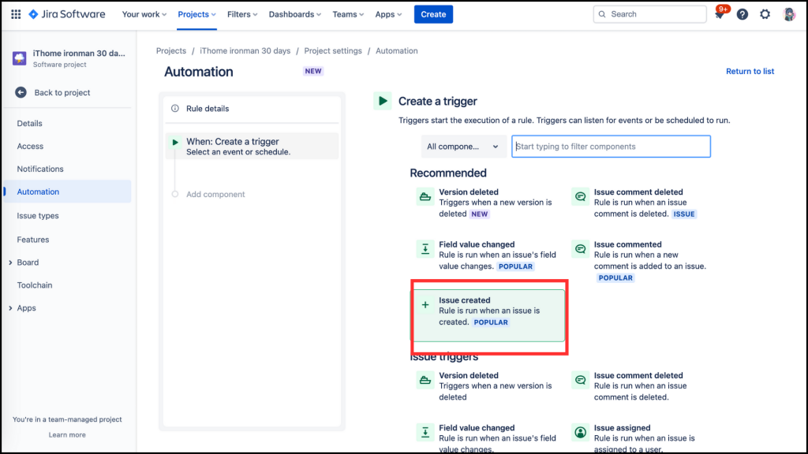The width and height of the screenshot is (808, 454).
Task: Click the Field value changed icon under Recommended
Action: click(425, 249)
